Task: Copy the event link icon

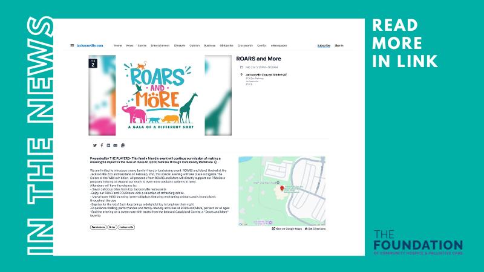Action: [x=123, y=145]
